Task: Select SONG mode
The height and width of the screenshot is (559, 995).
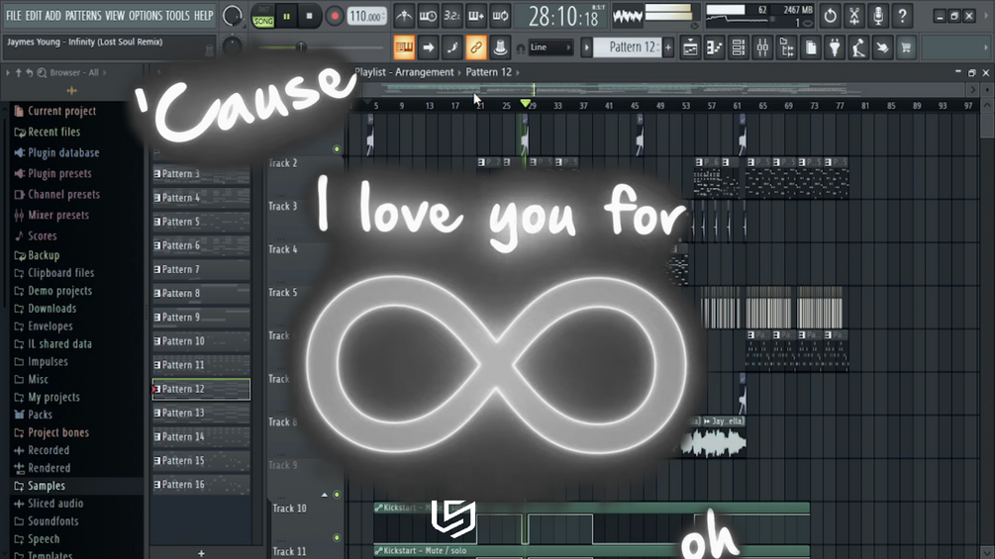Action: (262, 22)
